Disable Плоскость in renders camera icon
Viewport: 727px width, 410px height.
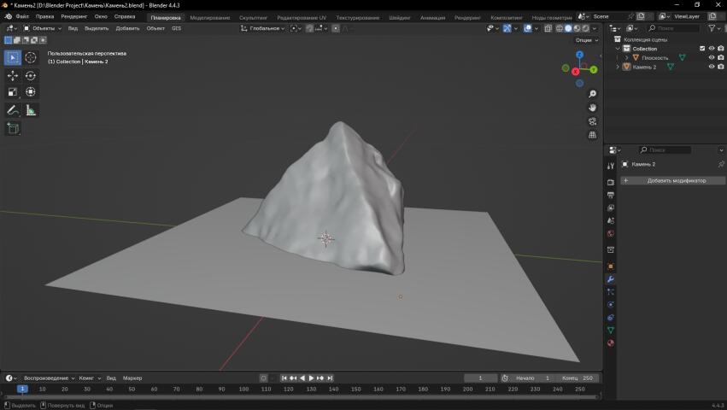point(720,57)
